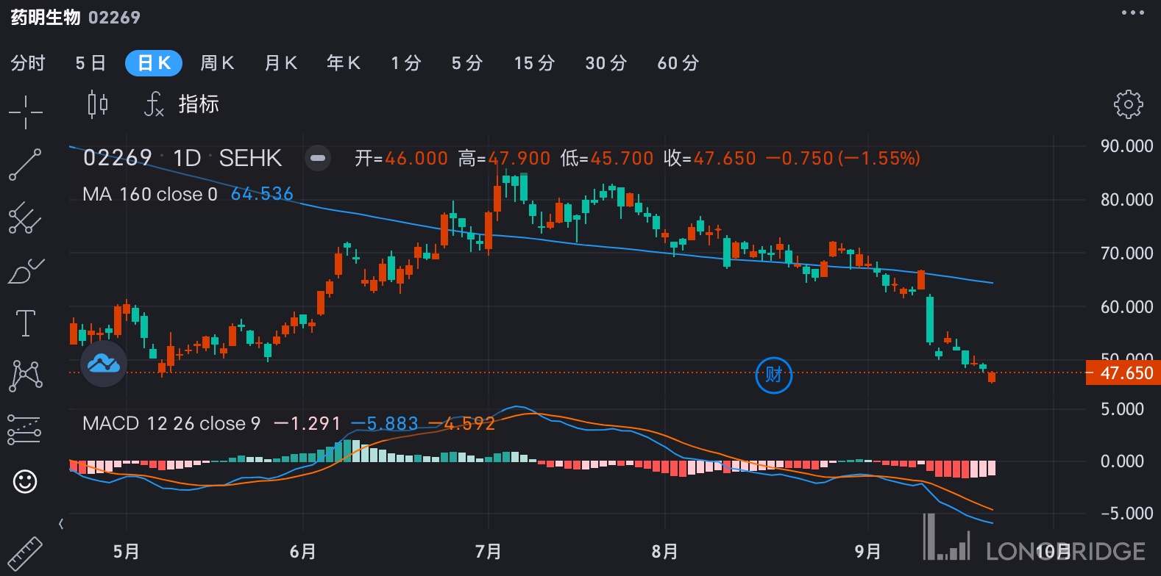This screenshot has width=1161, height=576.
Task: Switch to 月K monthly candlestick tab
Action: (280, 63)
